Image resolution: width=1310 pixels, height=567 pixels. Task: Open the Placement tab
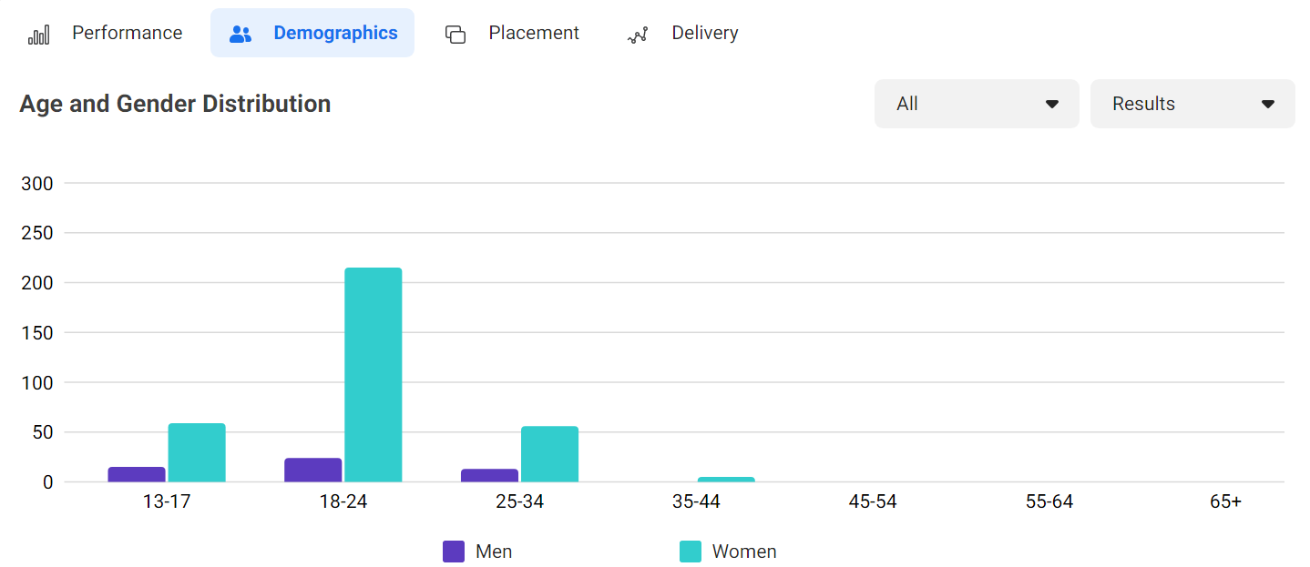(533, 34)
